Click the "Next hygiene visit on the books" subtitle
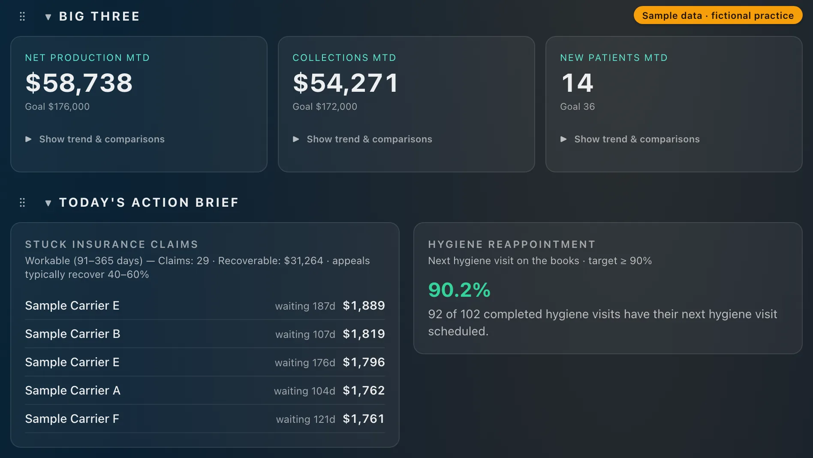The image size is (813, 458). pos(540,261)
